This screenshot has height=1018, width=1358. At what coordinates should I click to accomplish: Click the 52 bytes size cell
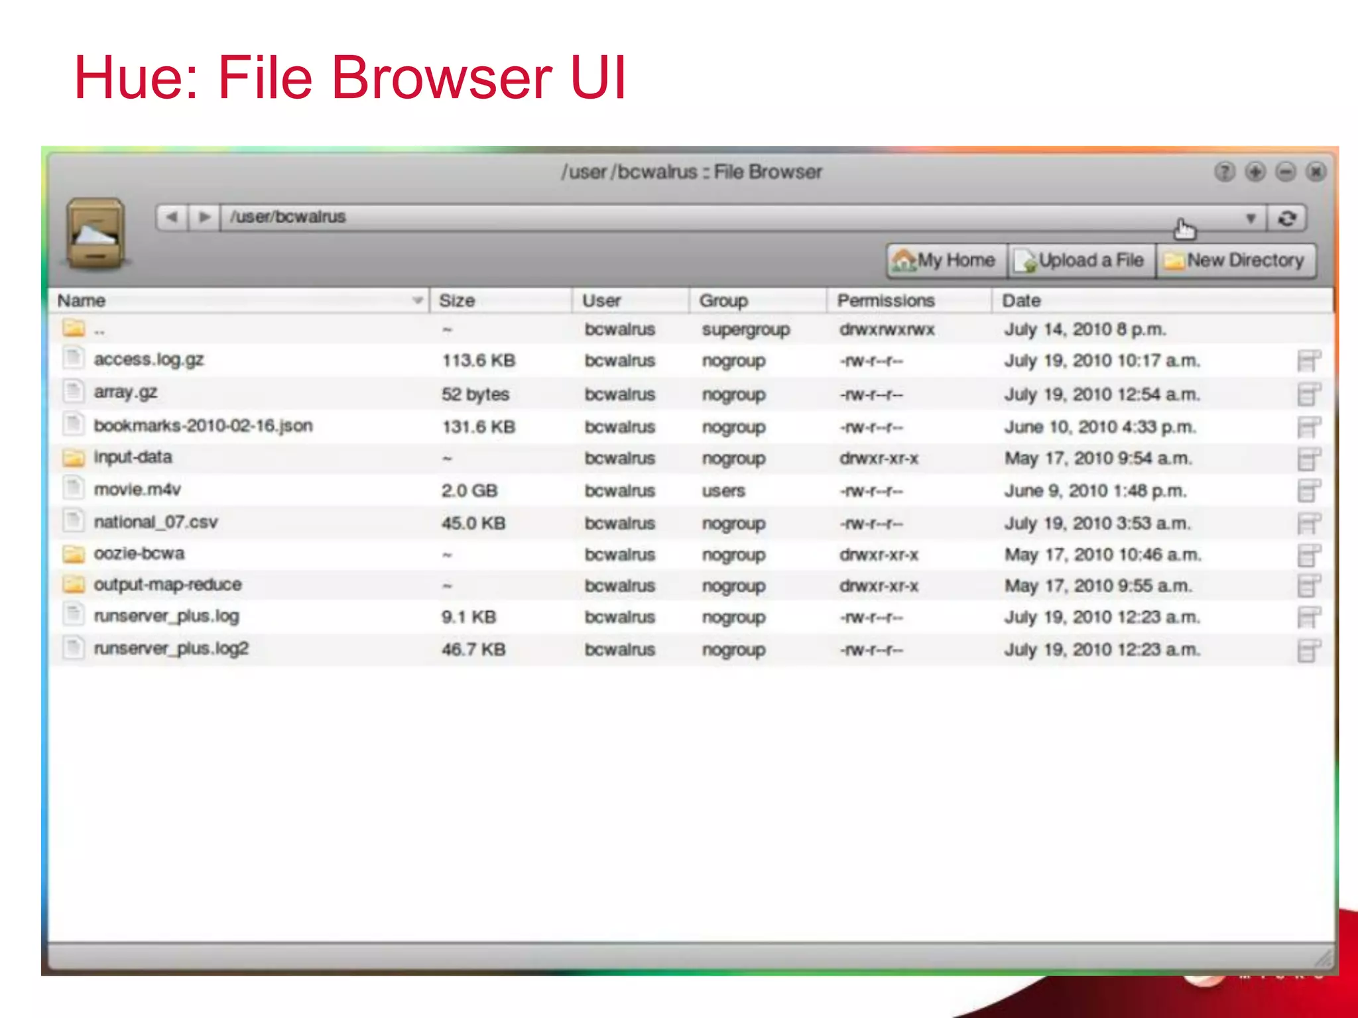click(475, 394)
